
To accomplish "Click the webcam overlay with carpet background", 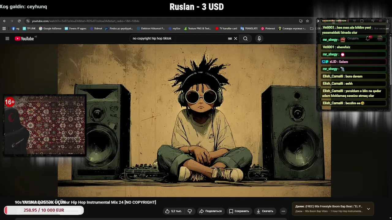I will (45, 125).
